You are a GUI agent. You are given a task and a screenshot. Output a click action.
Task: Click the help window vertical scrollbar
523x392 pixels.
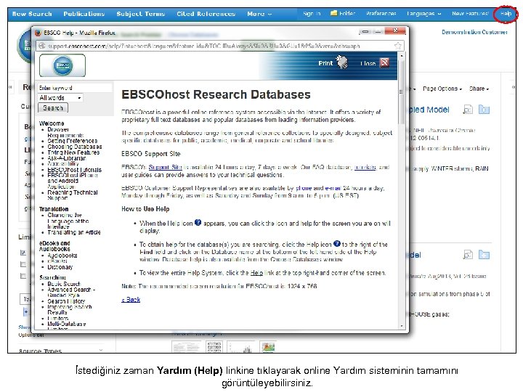point(401,190)
